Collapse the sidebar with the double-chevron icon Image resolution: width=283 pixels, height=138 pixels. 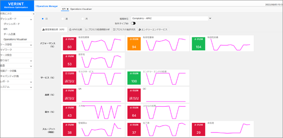pos(34,14)
